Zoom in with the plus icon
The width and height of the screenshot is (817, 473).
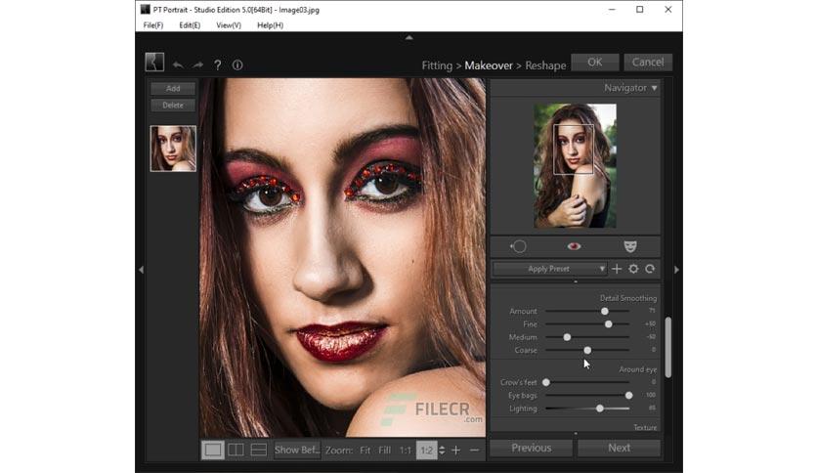coord(456,451)
